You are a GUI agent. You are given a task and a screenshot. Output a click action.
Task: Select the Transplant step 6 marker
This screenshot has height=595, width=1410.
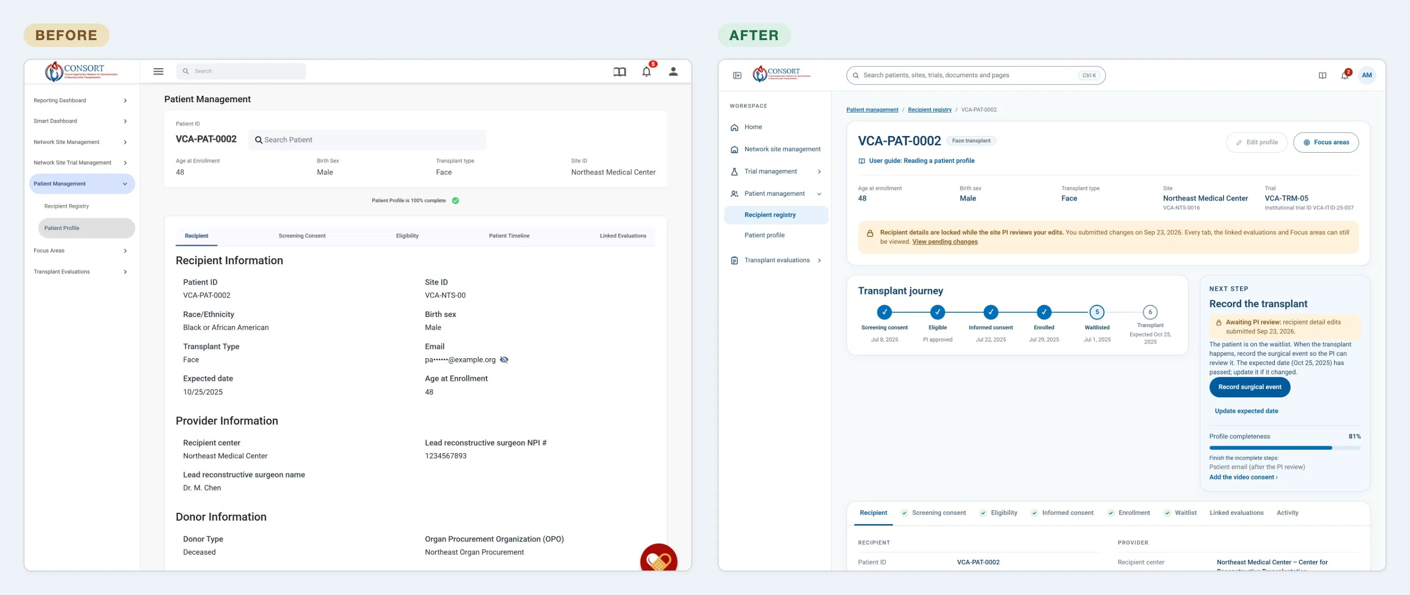click(x=1150, y=312)
